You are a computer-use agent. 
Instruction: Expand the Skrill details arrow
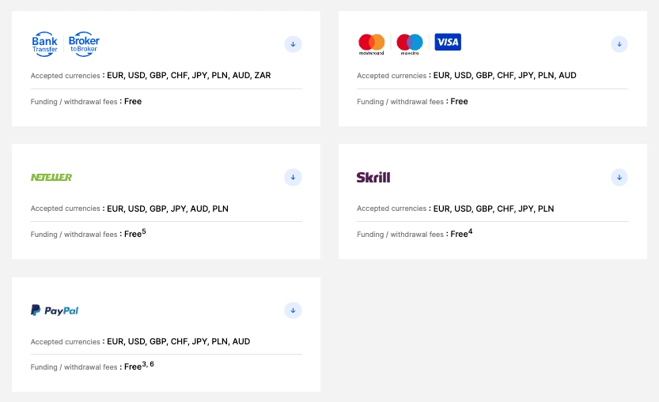[619, 177]
